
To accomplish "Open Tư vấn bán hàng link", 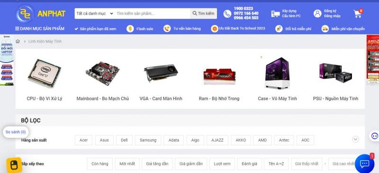I will 187,28.
